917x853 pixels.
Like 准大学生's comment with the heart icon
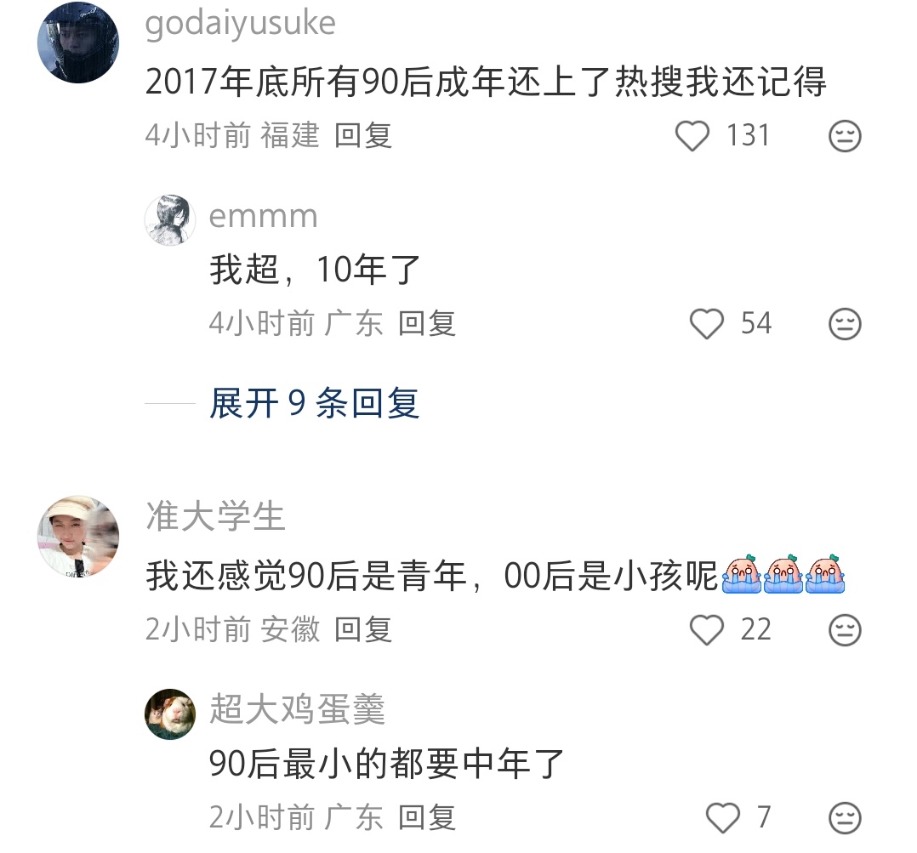pyautogui.click(x=706, y=629)
